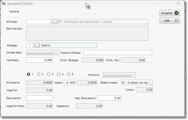The image size is (188, 120).
Task: Click the Historia: label
Action: pyautogui.click(x=94, y=75)
